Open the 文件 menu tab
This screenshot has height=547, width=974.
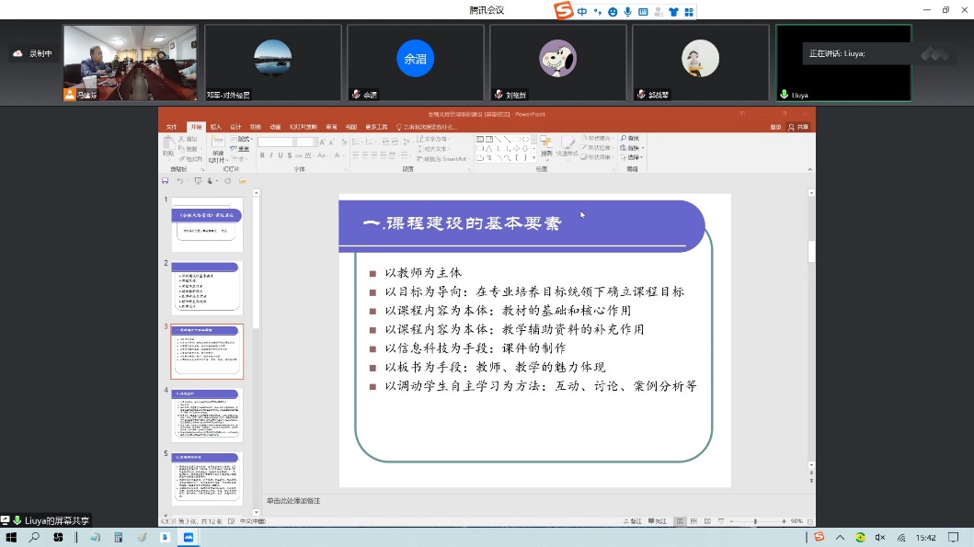171,127
